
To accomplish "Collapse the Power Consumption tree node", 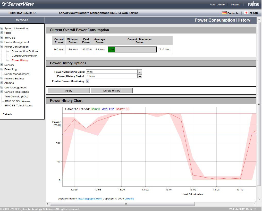I will 2,47.
